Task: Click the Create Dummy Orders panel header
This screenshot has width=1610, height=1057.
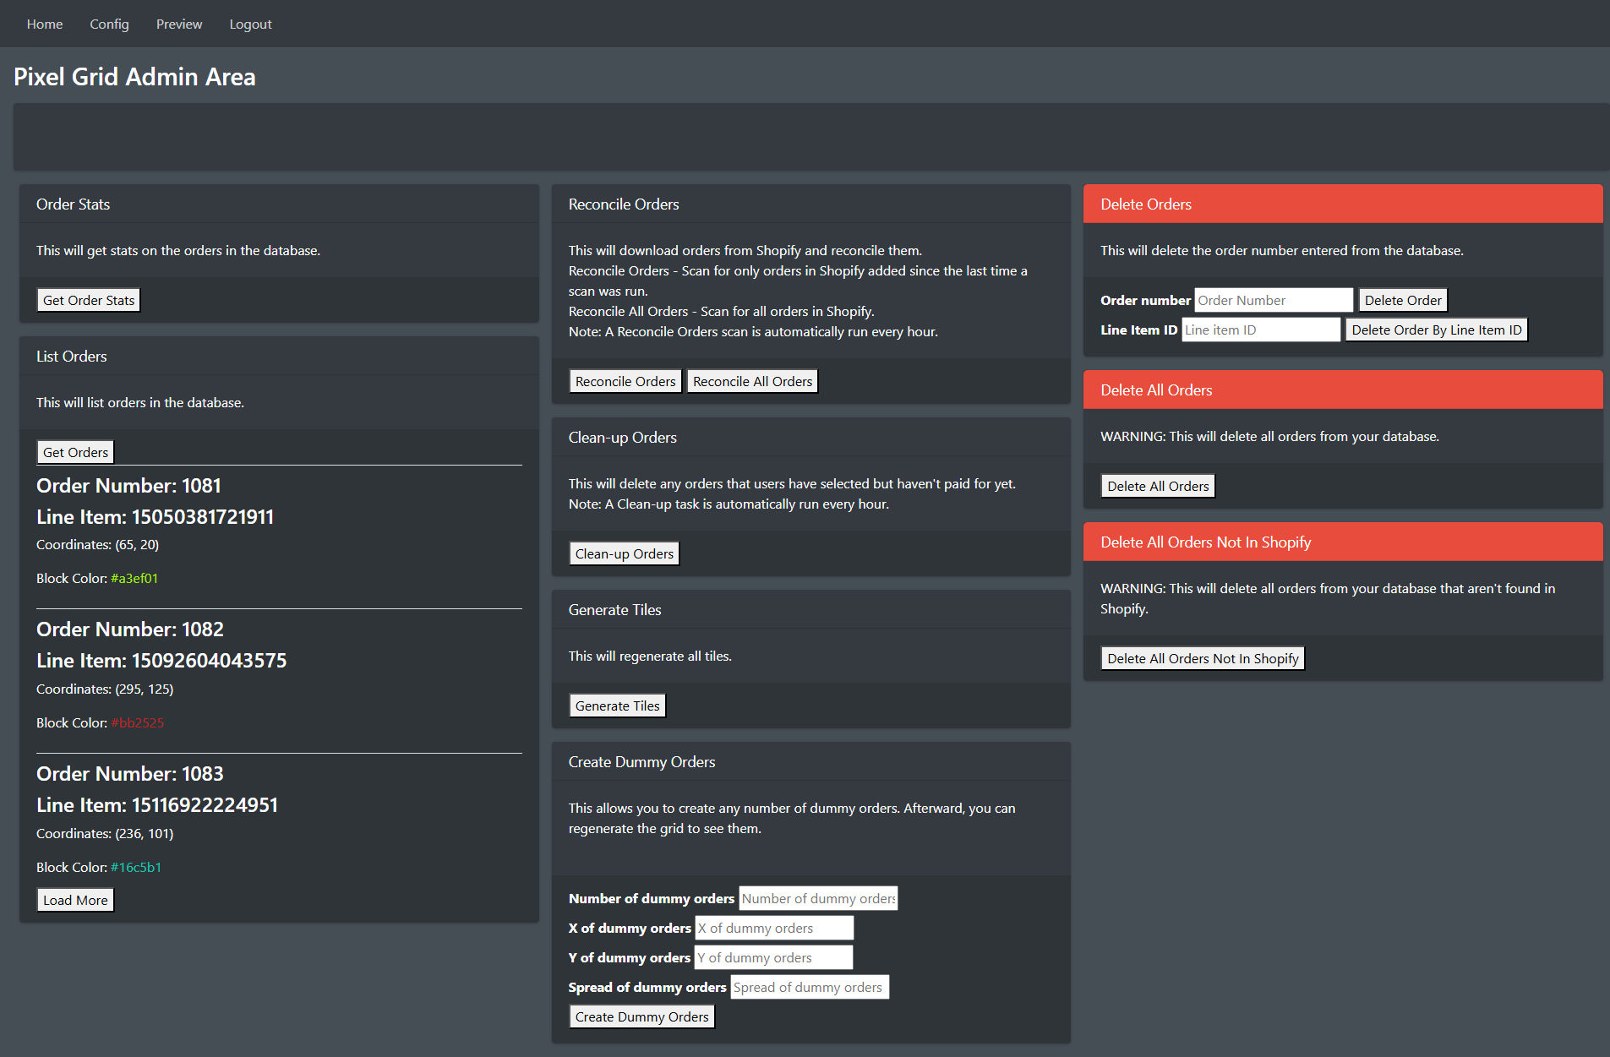Action: click(810, 761)
